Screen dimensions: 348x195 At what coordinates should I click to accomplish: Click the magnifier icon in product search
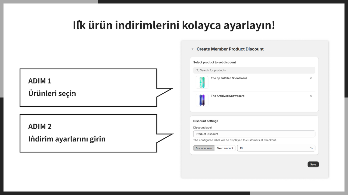(197, 70)
